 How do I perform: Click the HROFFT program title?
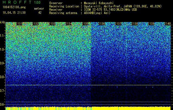point(18,2)
